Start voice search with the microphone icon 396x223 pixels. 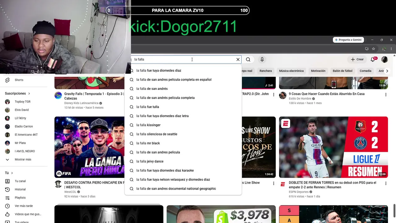262,59
